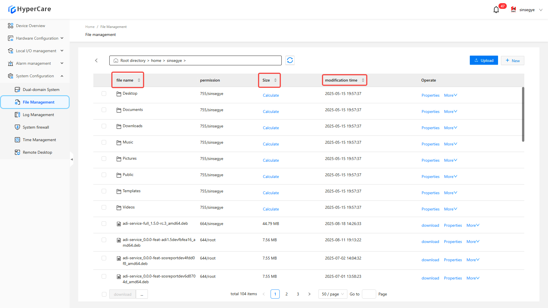Viewport: 548px width, 308px height.
Task: Open More dropdown for Documents row
Action: pos(450,112)
